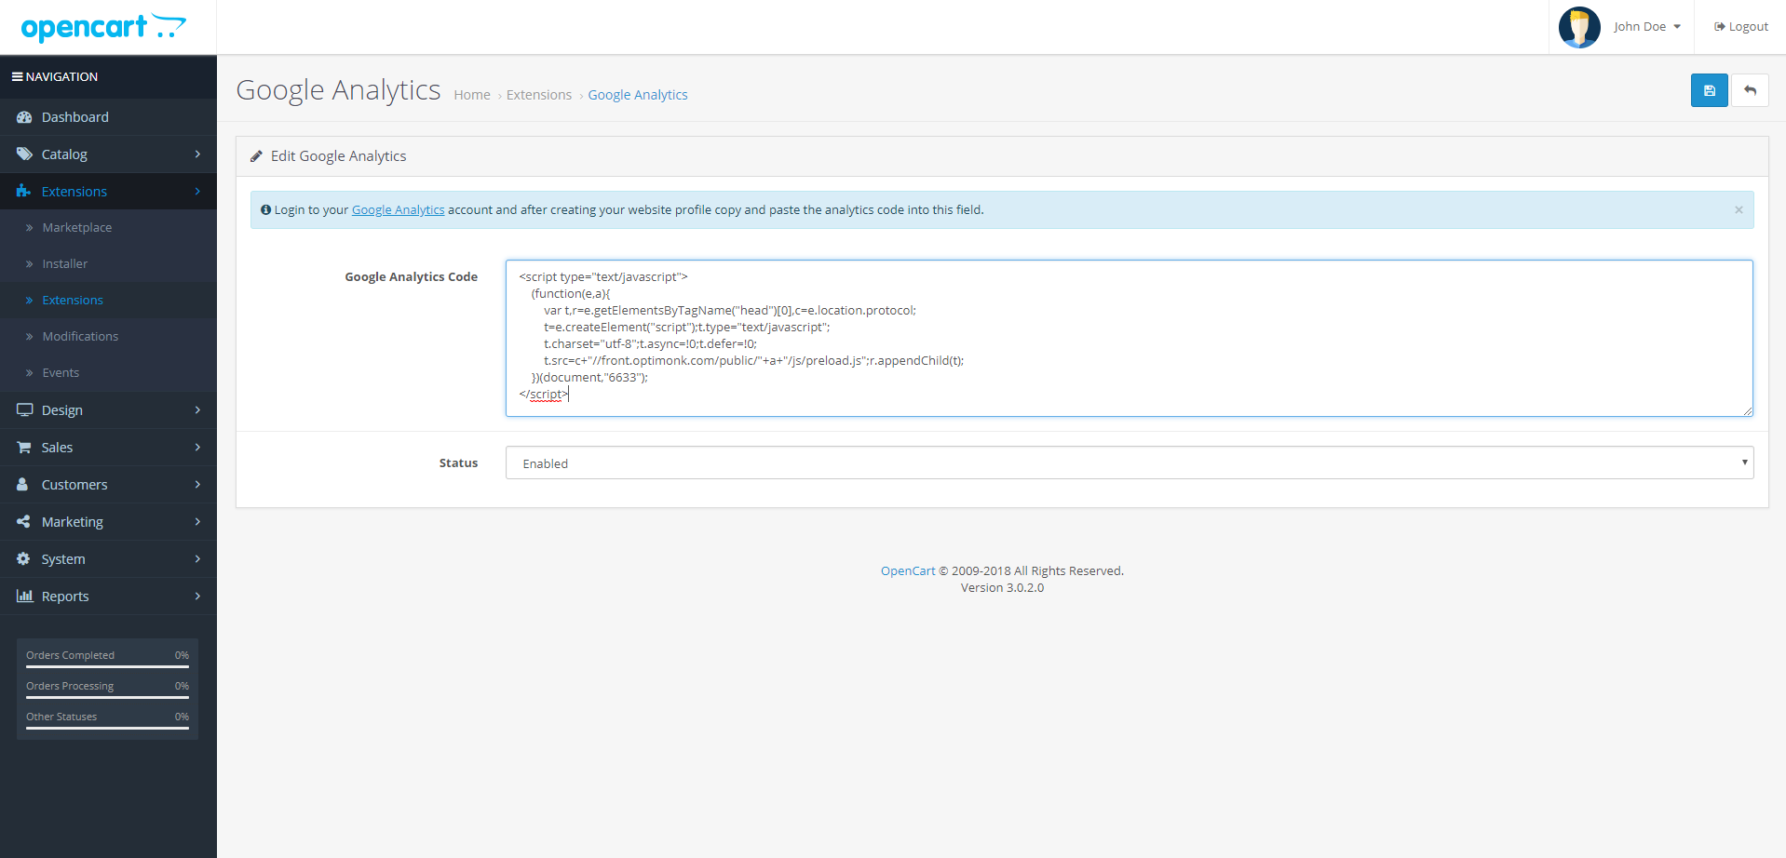Click the Dashboard gauge icon
The width and height of the screenshot is (1786, 858).
pyautogui.click(x=24, y=117)
